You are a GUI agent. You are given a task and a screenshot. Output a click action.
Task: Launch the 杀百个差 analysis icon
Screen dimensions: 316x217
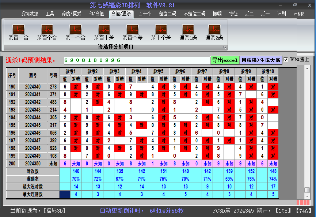132,33
